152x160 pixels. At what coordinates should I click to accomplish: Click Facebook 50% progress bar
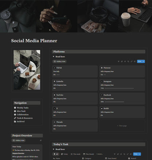(x=114, y=102)
